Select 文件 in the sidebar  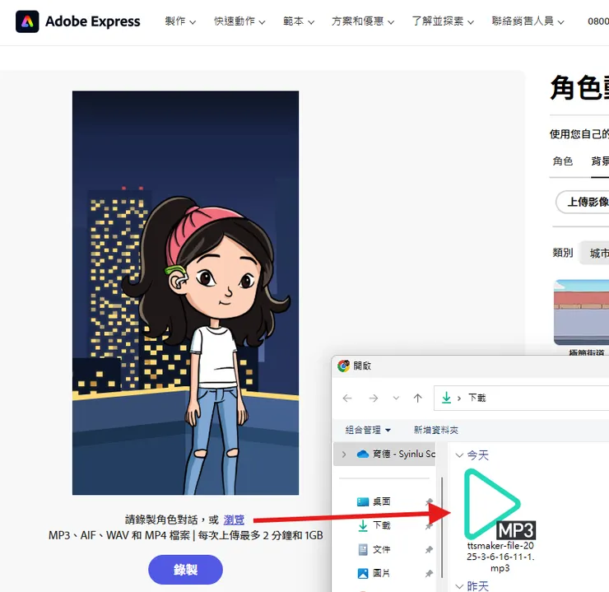[374, 550]
